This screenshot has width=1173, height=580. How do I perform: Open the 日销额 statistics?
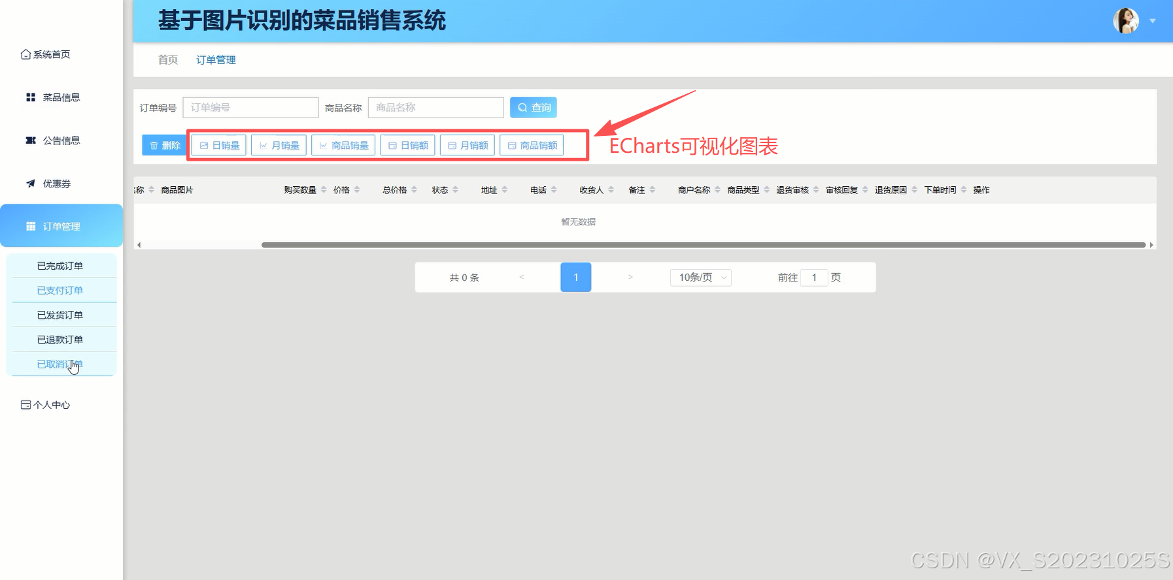pos(408,145)
